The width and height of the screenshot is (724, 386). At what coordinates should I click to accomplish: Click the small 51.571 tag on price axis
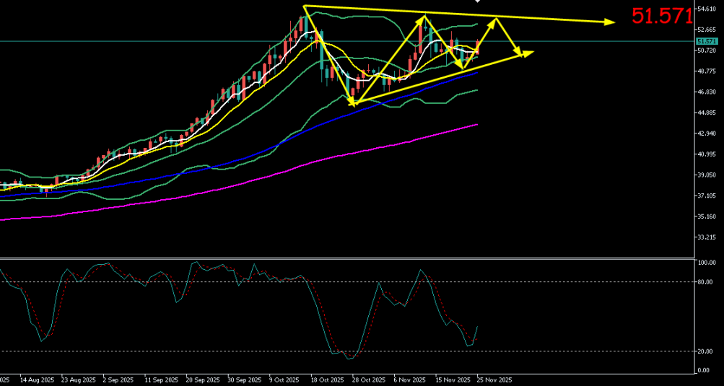coord(706,42)
